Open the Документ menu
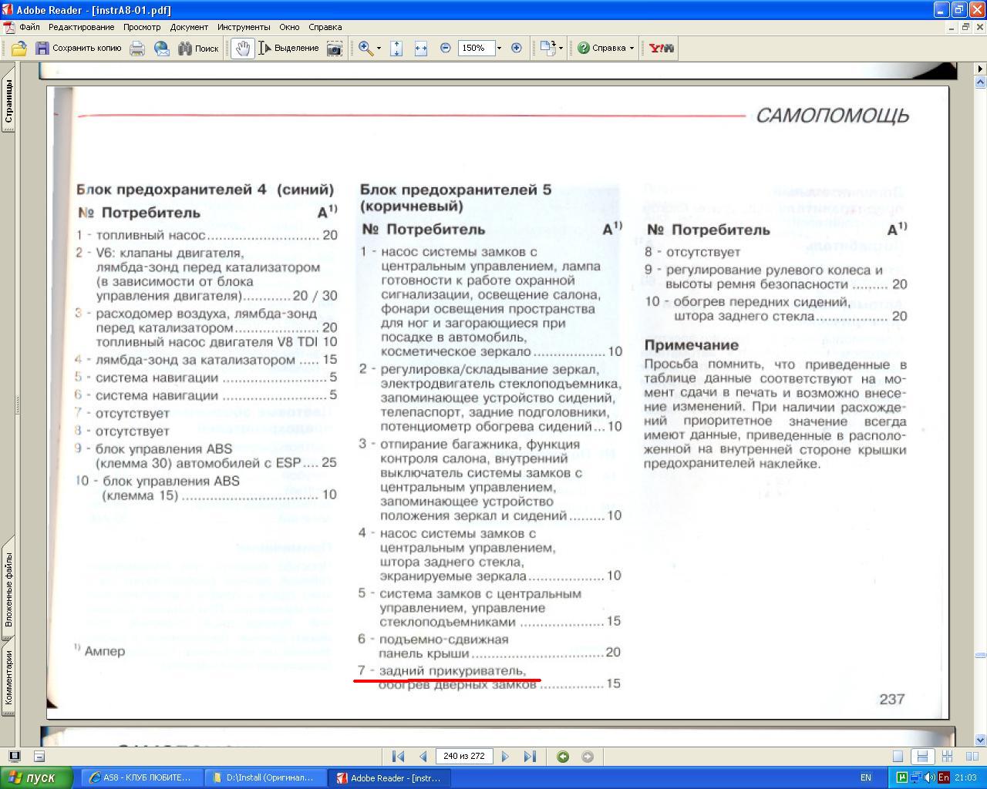This screenshot has width=987, height=789. point(189,27)
